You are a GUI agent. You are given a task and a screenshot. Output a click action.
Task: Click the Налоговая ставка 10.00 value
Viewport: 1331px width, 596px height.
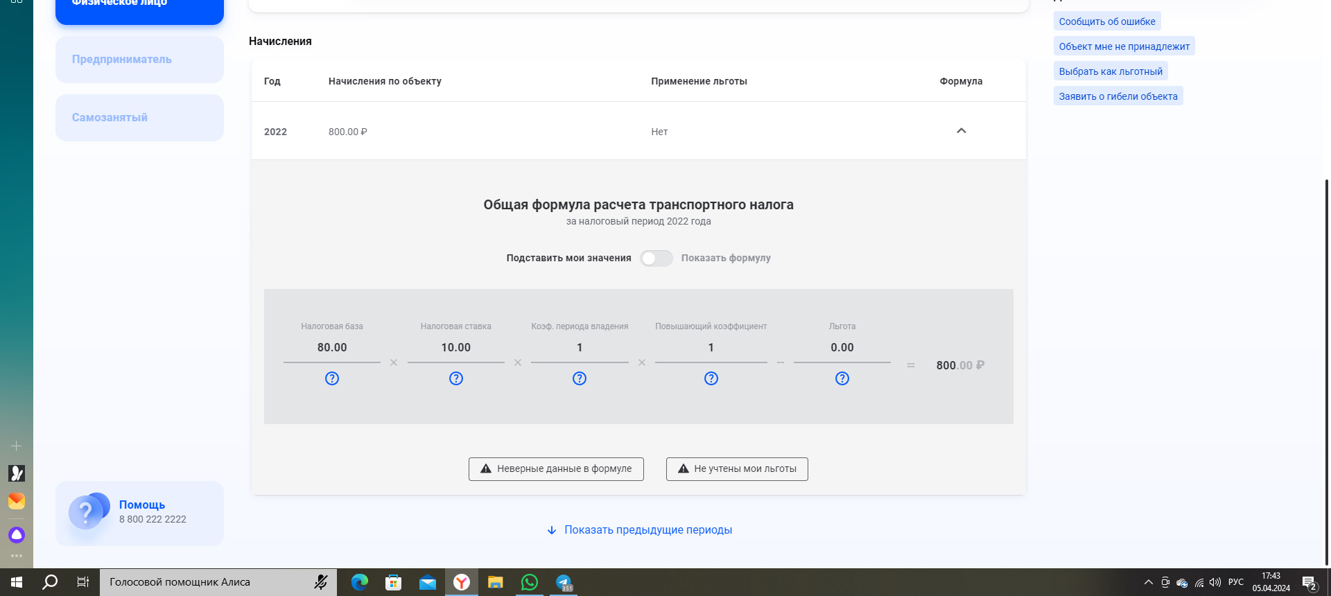pyautogui.click(x=456, y=348)
